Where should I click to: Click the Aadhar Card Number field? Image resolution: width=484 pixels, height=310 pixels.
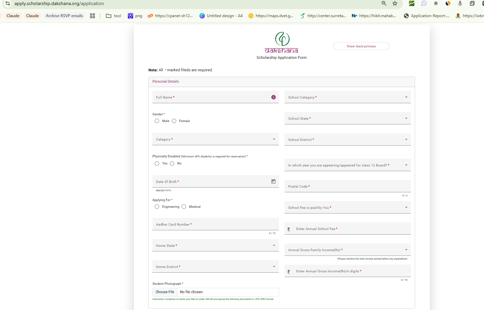(216, 224)
